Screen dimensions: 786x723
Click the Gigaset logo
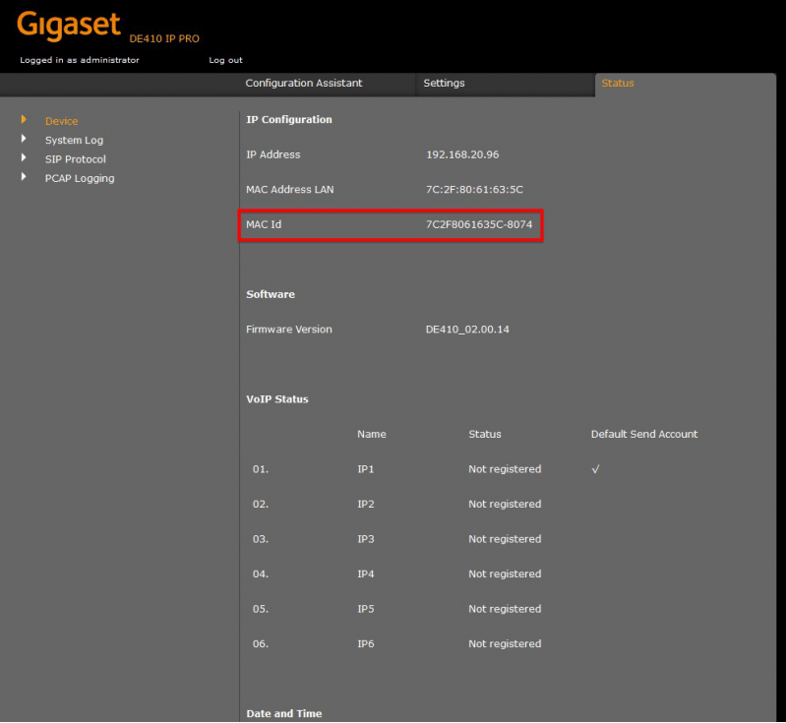pos(69,27)
